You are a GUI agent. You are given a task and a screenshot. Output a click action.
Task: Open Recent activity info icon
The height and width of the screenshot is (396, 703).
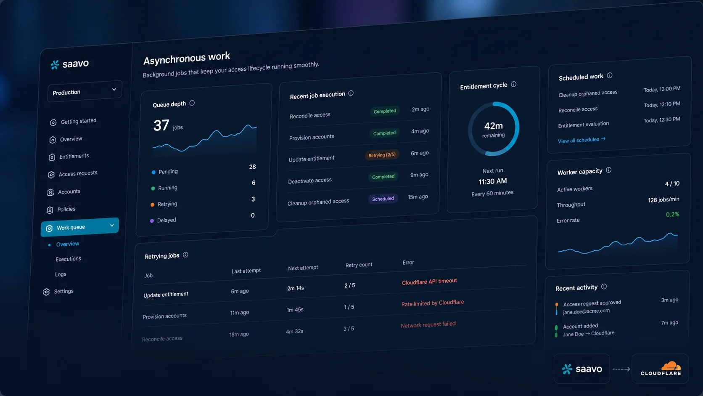(604, 287)
